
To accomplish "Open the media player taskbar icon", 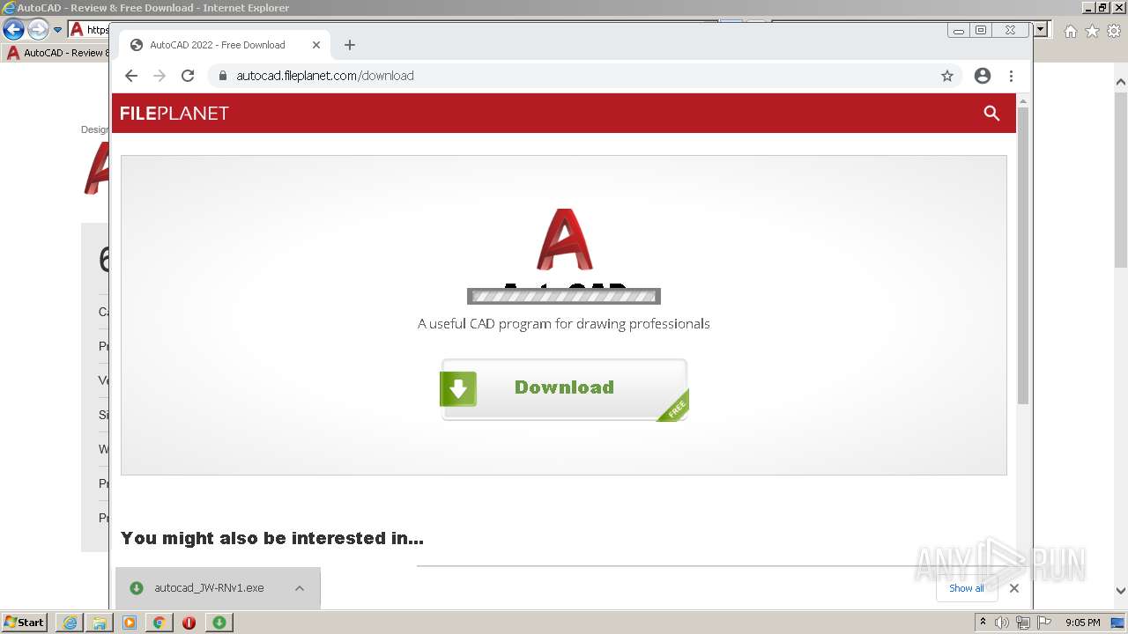I will pyautogui.click(x=130, y=623).
